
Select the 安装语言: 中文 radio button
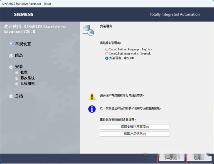(x=107, y=58)
